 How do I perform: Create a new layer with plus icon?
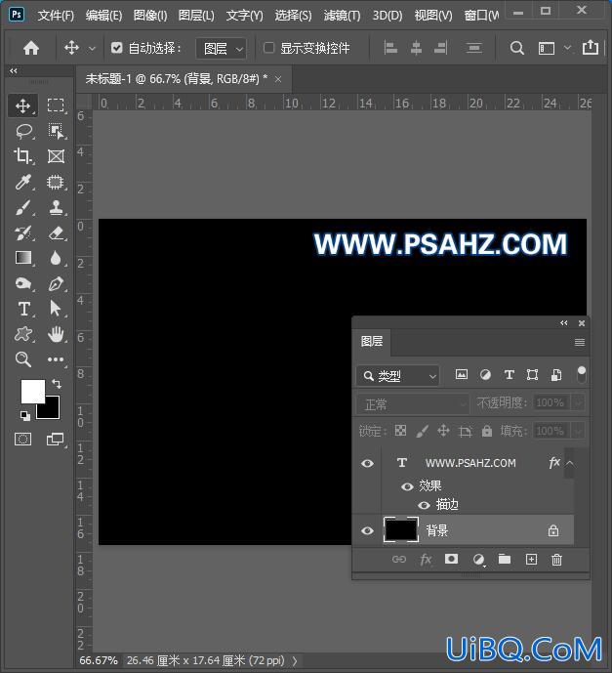coord(531,560)
